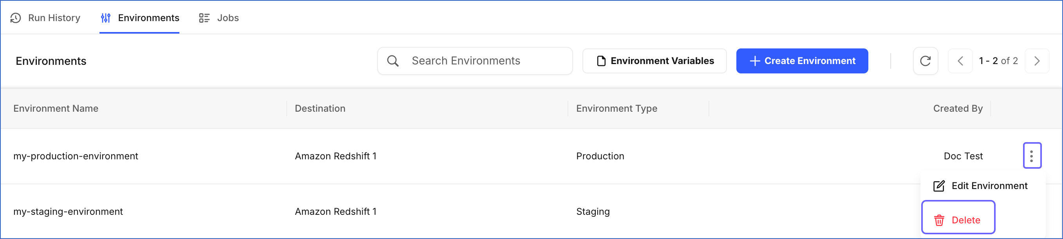
Task: Click the Environment Name column header
Action: pos(56,109)
